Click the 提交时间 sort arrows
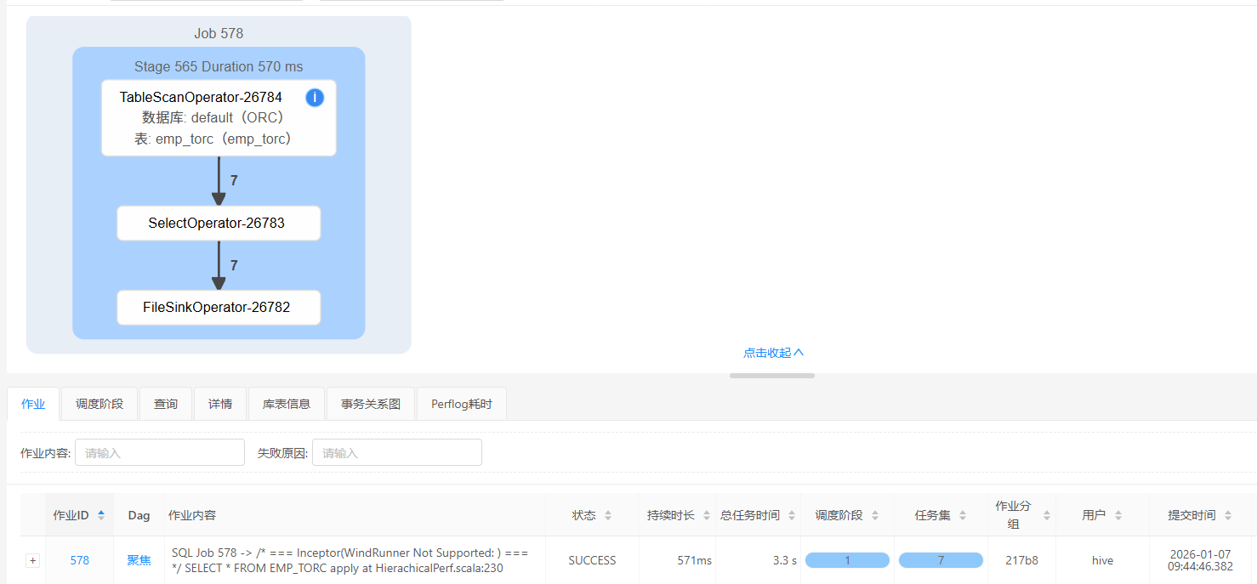Image resolution: width=1257 pixels, height=584 pixels. pos(1229,514)
